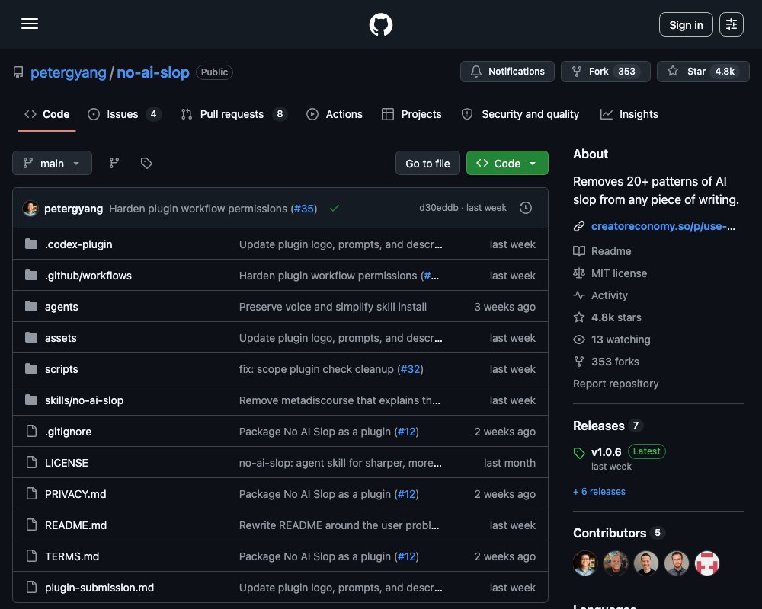This screenshot has height=609, width=762.
Task: Click the file icon of README.md
Action: [x=31, y=525]
